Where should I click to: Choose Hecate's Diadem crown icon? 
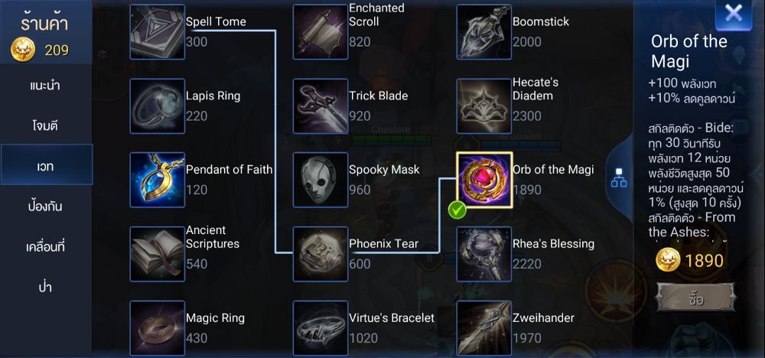click(484, 106)
